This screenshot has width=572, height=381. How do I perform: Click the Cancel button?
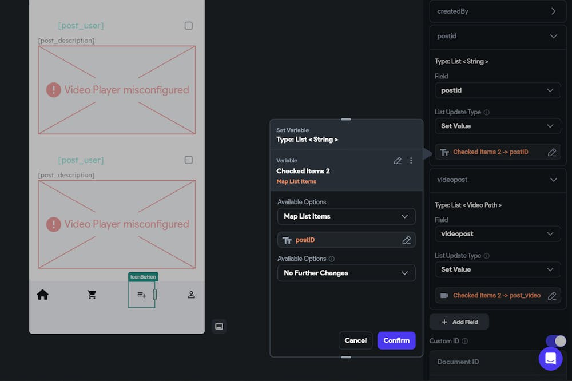(x=355, y=340)
